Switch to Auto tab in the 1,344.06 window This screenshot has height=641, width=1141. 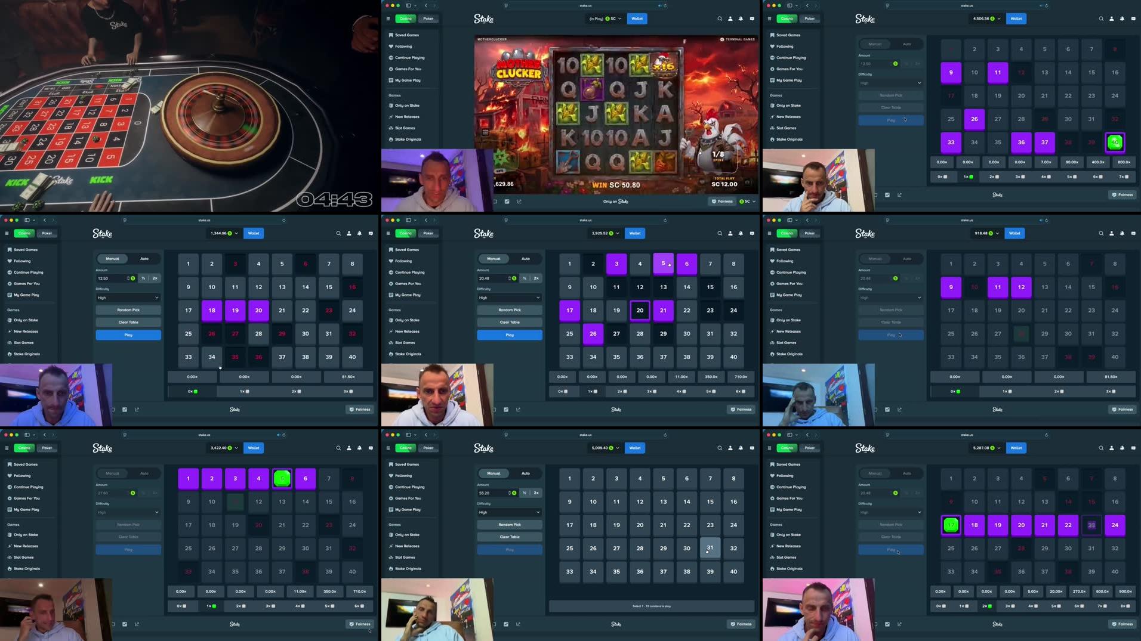144,259
